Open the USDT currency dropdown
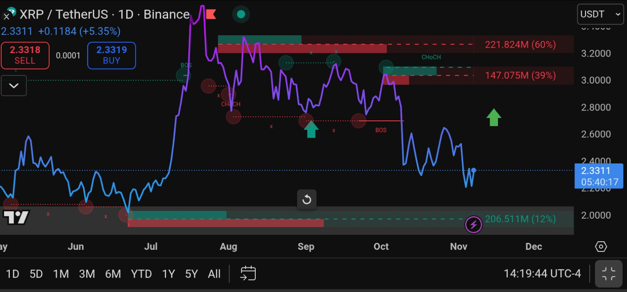The width and height of the screenshot is (627, 292). [x=601, y=14]
